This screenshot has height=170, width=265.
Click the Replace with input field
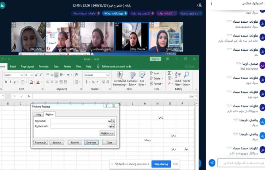point(81,126)
